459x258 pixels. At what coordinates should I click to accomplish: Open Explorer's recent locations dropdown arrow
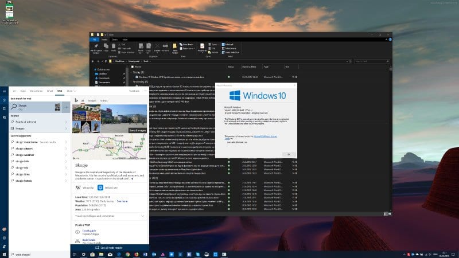pyautogui.click(x=102, y=61)
